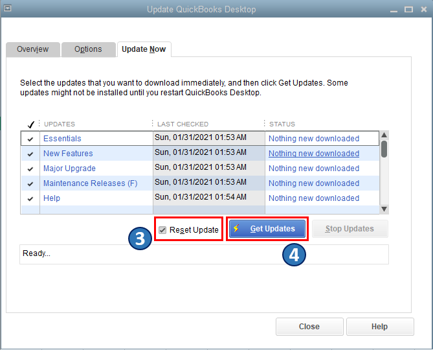Click the lightning bolt icon on Get Updates
This screenshot has width=433, height=350.
(x=236, y=228)
